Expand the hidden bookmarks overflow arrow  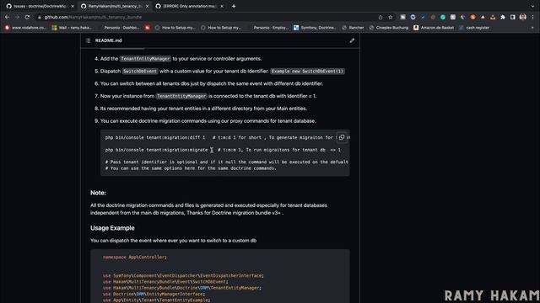click(x=532, y=28)
